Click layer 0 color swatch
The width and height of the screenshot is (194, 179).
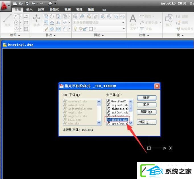click(91, 29)
